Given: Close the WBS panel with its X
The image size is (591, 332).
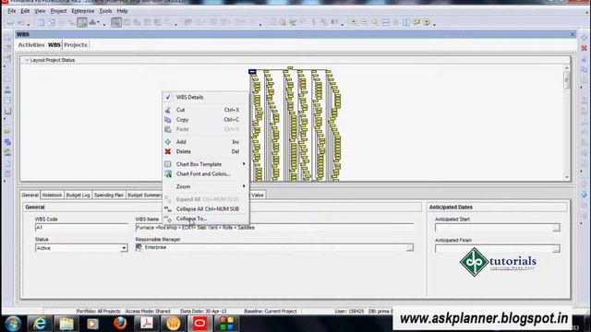Looking at the screenshot, I should 573,34.
